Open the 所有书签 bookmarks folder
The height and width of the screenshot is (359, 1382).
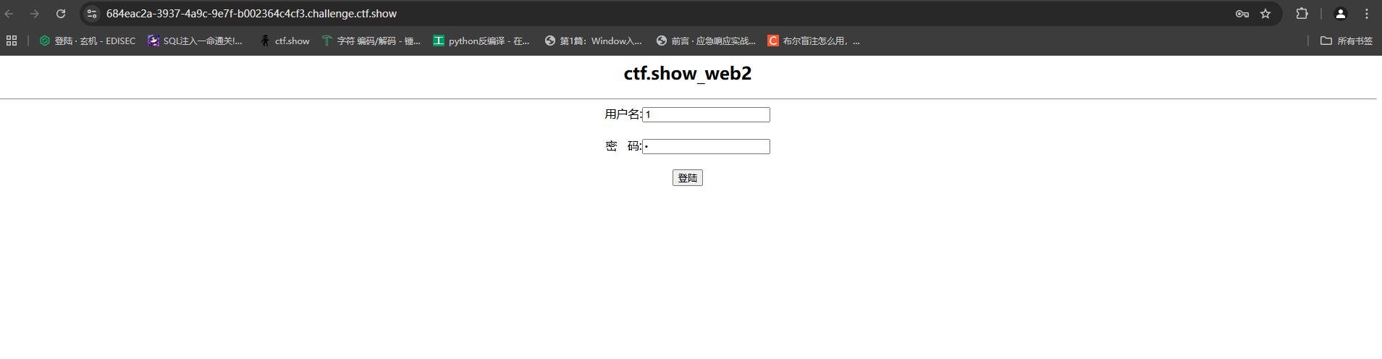(1347, 41)
